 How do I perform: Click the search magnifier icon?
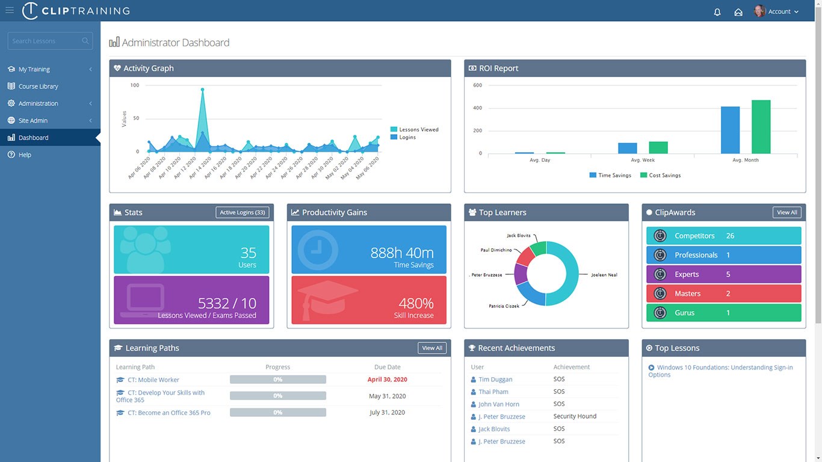[85, 41]
